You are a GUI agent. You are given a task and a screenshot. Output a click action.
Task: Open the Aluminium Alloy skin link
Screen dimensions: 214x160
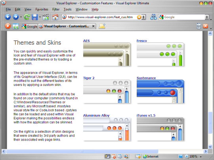(96, 116)
